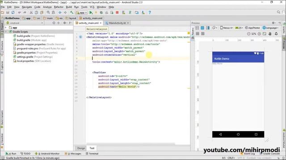
Task: Click the Undo arrow icon
Action: pyautogui.click(x=19, y=12)
